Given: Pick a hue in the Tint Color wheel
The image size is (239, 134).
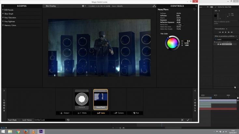Looking at the screenshot, I should 172,43.
